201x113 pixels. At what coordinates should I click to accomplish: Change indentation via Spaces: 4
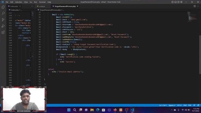point(172,105)
